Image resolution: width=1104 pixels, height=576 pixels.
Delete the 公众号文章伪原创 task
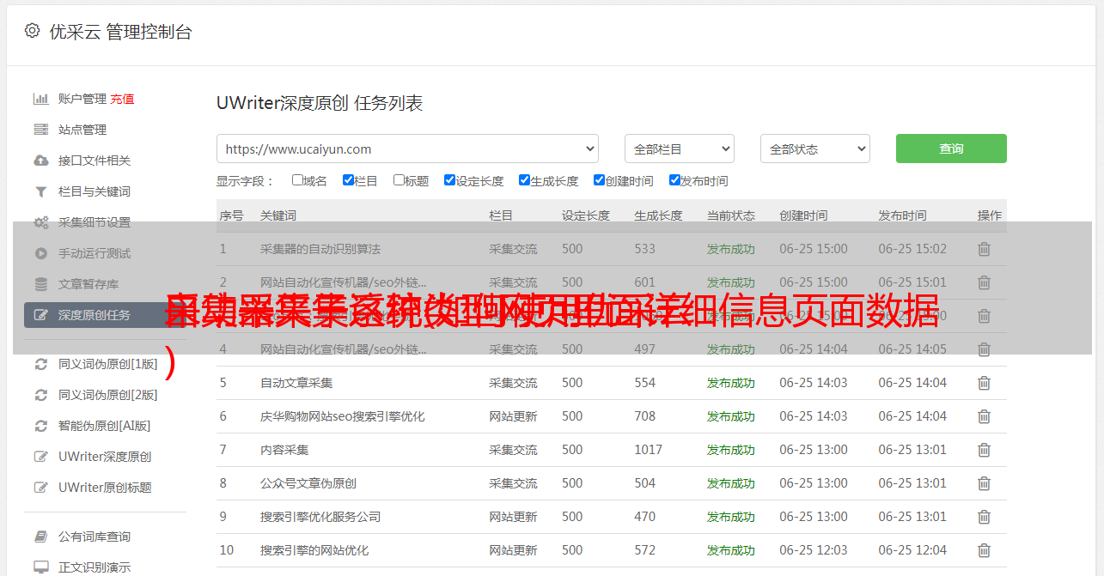985,483
